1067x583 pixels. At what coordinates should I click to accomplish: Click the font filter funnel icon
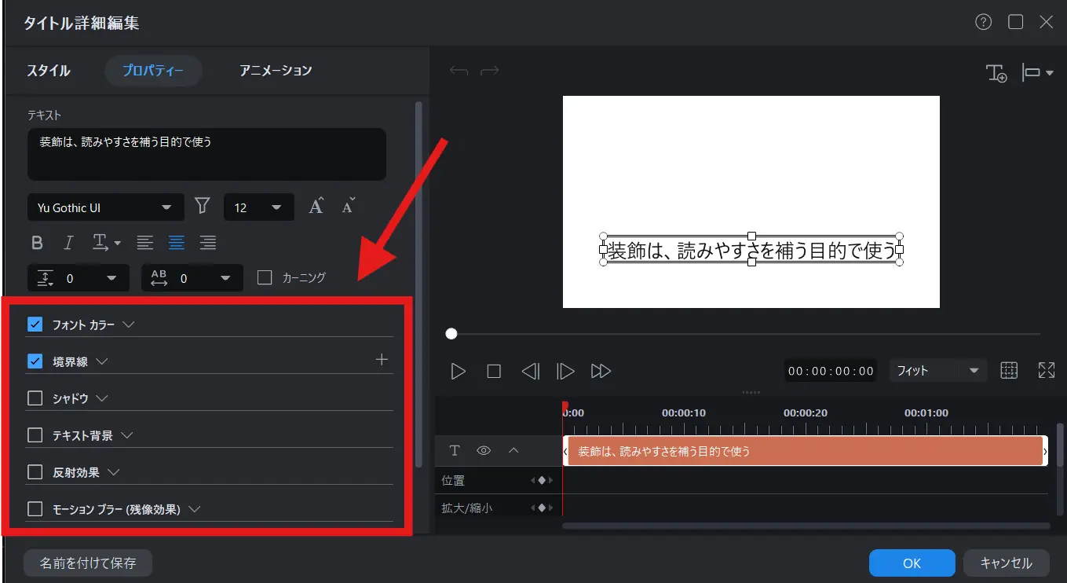pos(203,207)
